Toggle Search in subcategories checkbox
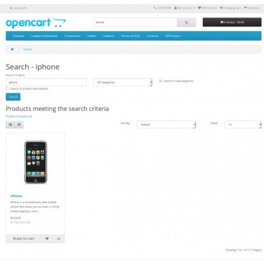This screenshot has width=264, height=264. coord(161,81)
